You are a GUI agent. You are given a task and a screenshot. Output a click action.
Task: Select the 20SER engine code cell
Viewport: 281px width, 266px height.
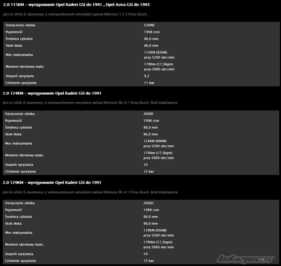pyautogui.click(x=148, y=114)
